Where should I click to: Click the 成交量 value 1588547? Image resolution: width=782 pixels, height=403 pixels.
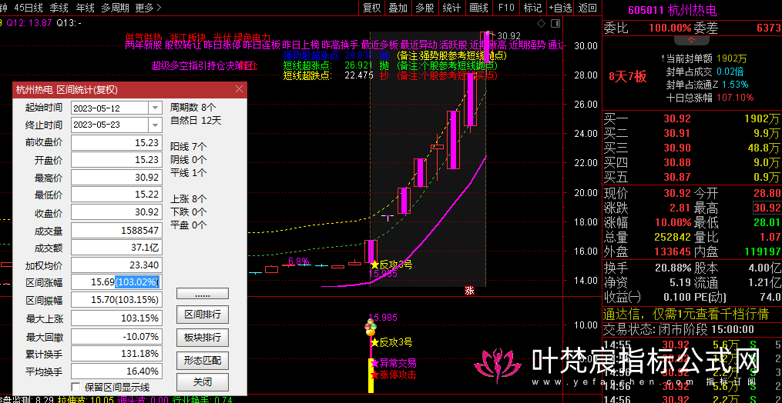116,230
